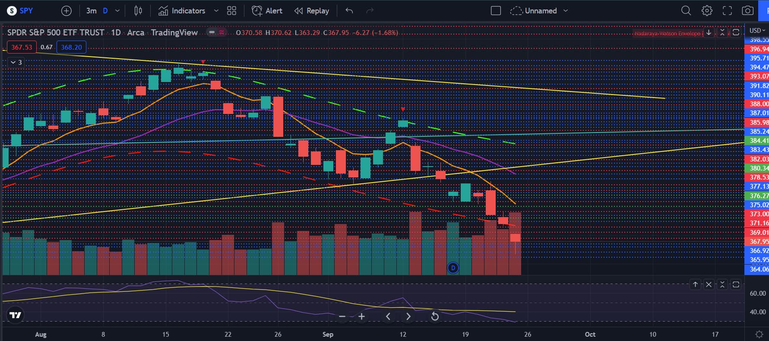Select the D daily interval
769x341 pixels.
[105, 11]
